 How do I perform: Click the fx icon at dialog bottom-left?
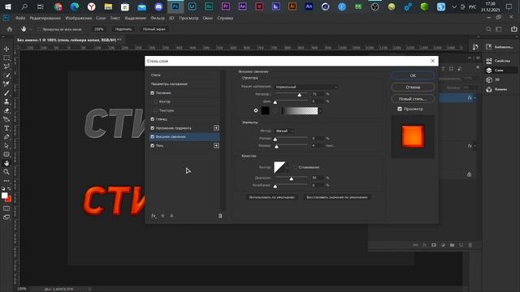pos(154,216)
